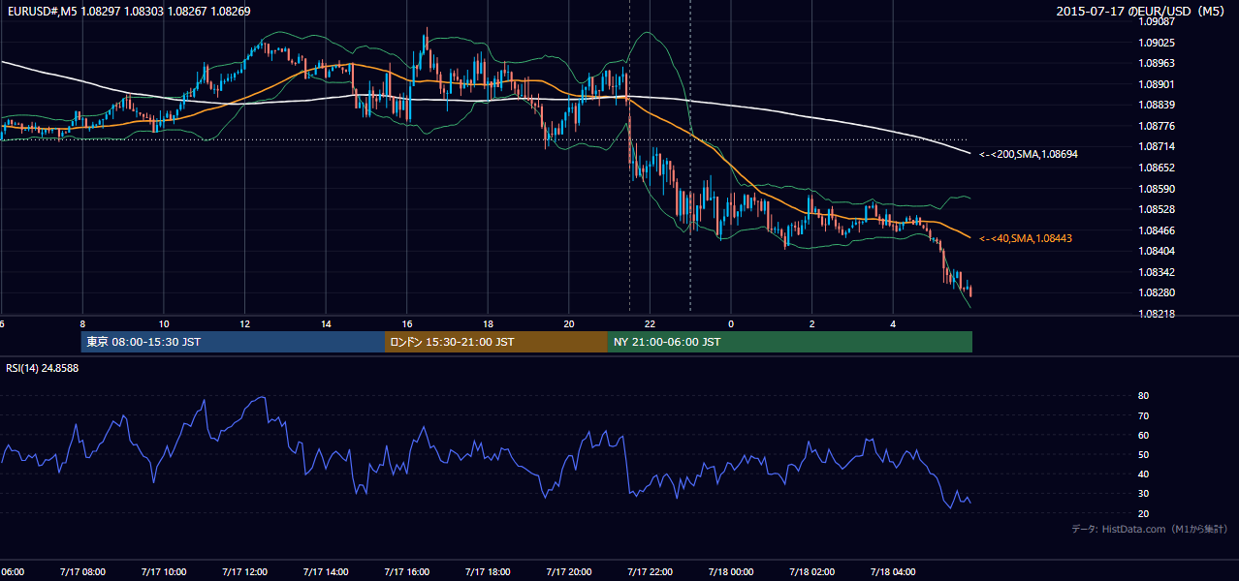Click RSI level 30 on the scale
Image resolution: width=1239 pixels, height=581 pixels.
tap(1144, 494)
